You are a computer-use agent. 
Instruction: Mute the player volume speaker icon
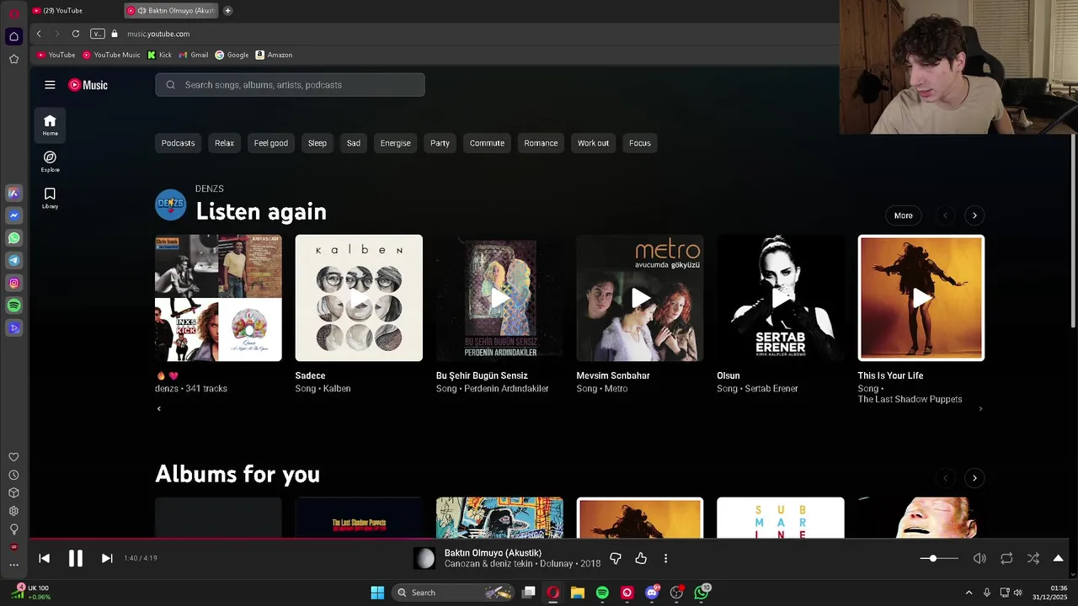979,558
